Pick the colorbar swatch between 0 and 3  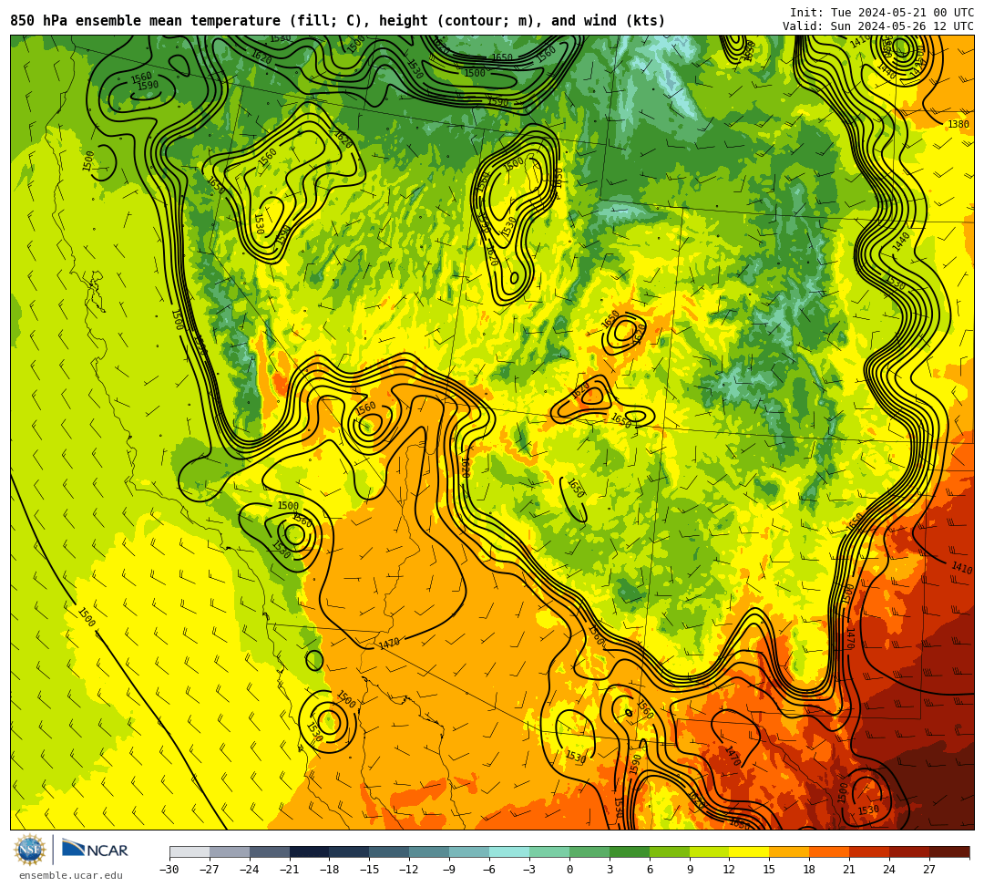[589, 851]
